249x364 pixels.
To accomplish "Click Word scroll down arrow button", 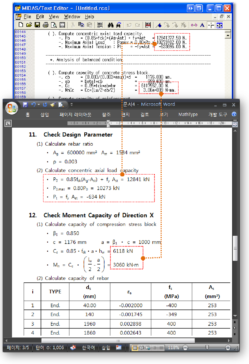I will point(235,316).
